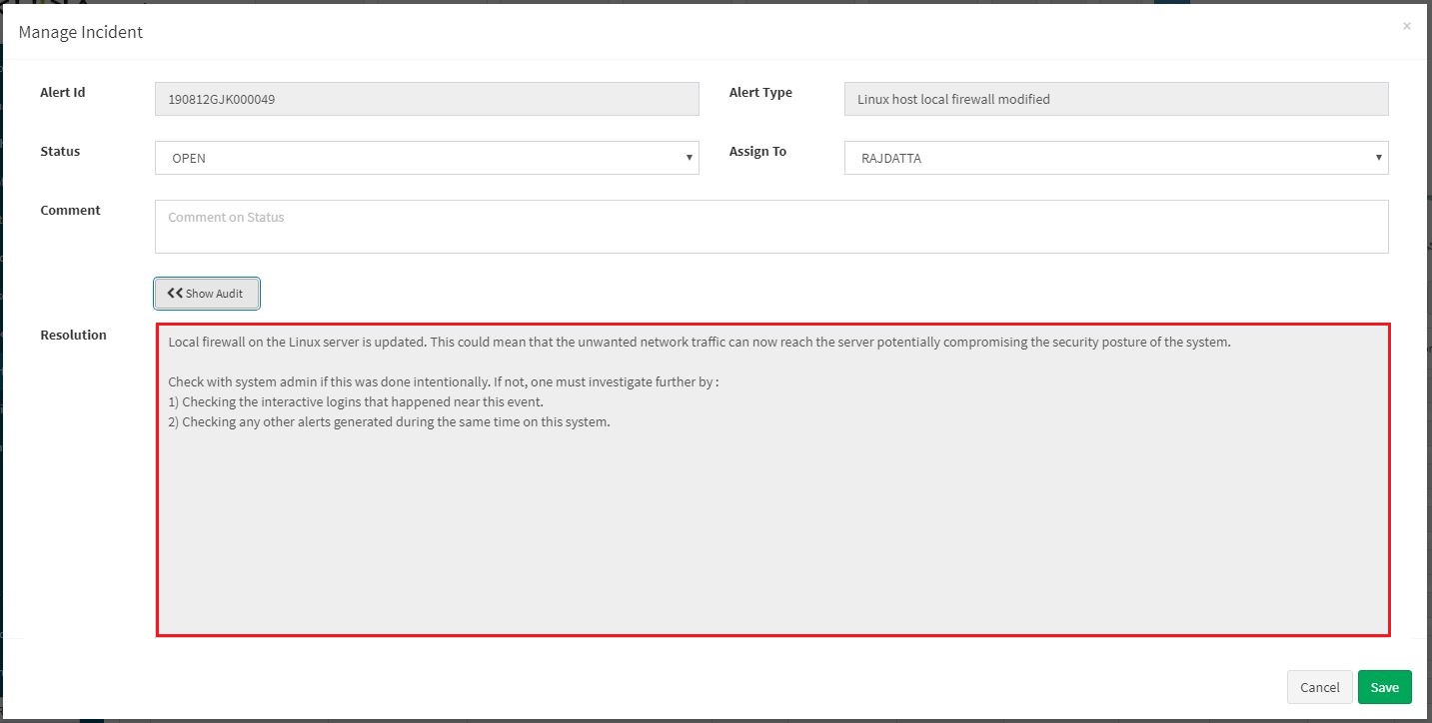
Task: Close the Manage Incident dialog
Action: point(1406,26)
